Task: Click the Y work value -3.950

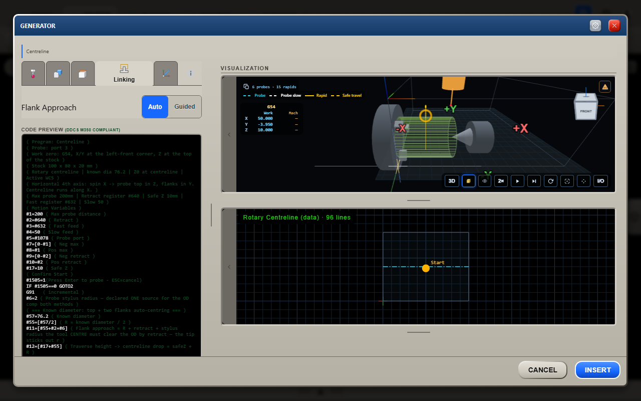Action: coord(265,124)
